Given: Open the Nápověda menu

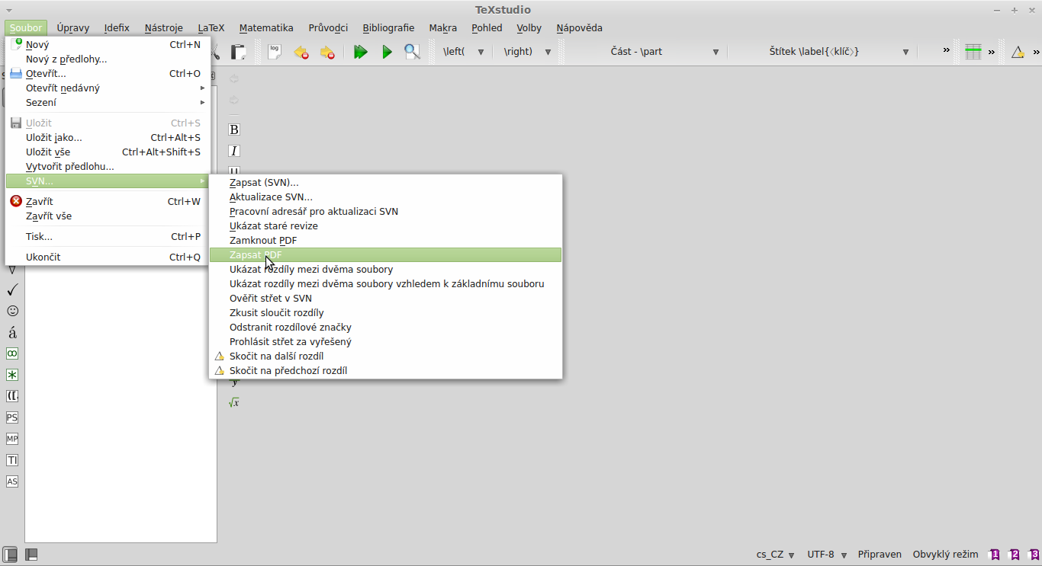Looking at the screenshot, I should (x=580, y=28).
